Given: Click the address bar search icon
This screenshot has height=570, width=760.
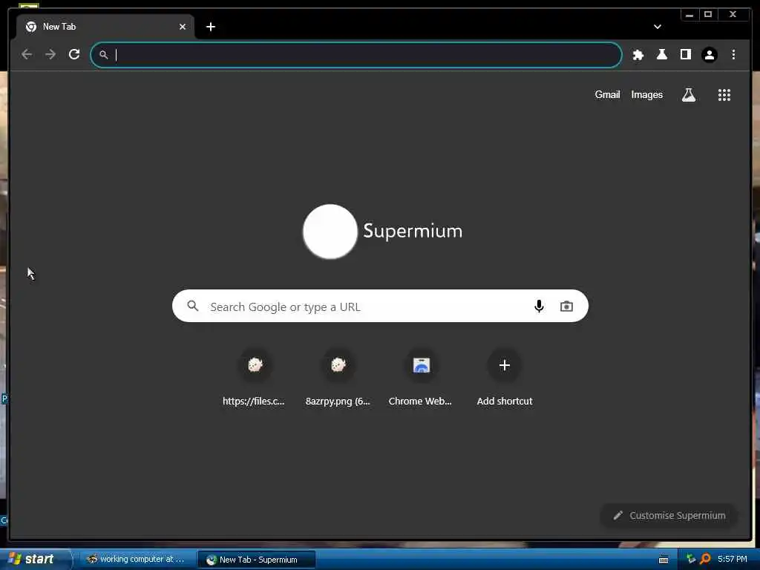Looking at the screenshot, I should coord(104,55).
